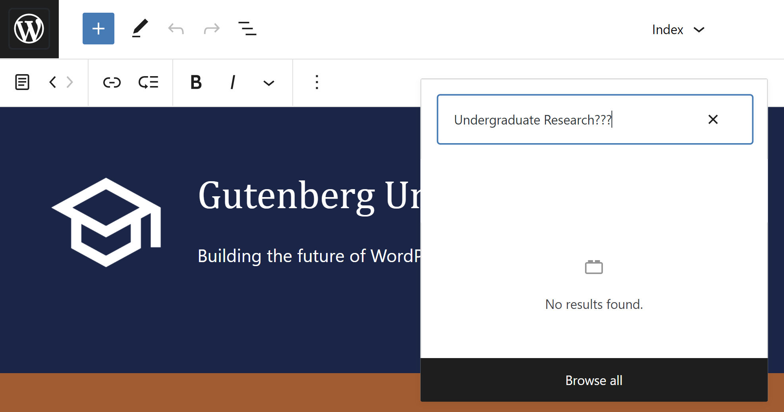Insert a link using the link icon
784x412 pixels.
(112, 82)
